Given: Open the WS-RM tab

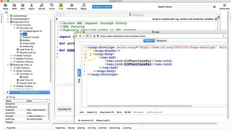Looking at the screenshot, I should [x=127, y=112].
